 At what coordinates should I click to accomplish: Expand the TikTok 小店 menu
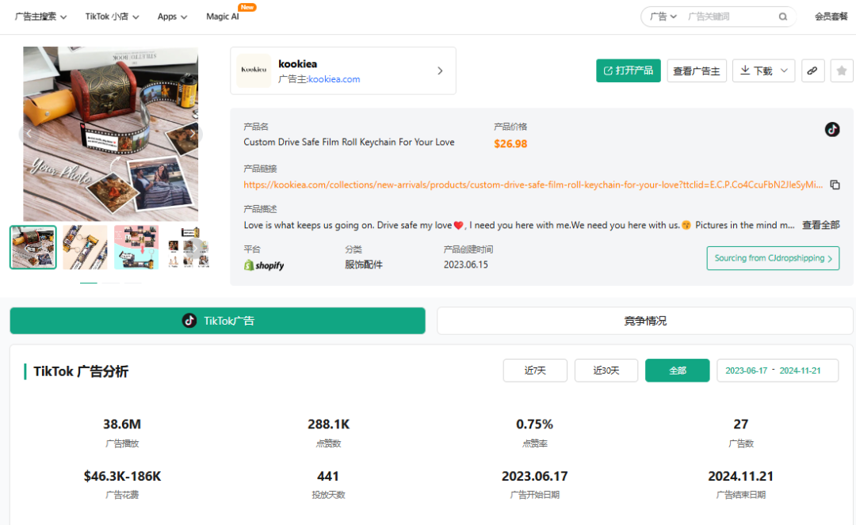tap(112, 17)
